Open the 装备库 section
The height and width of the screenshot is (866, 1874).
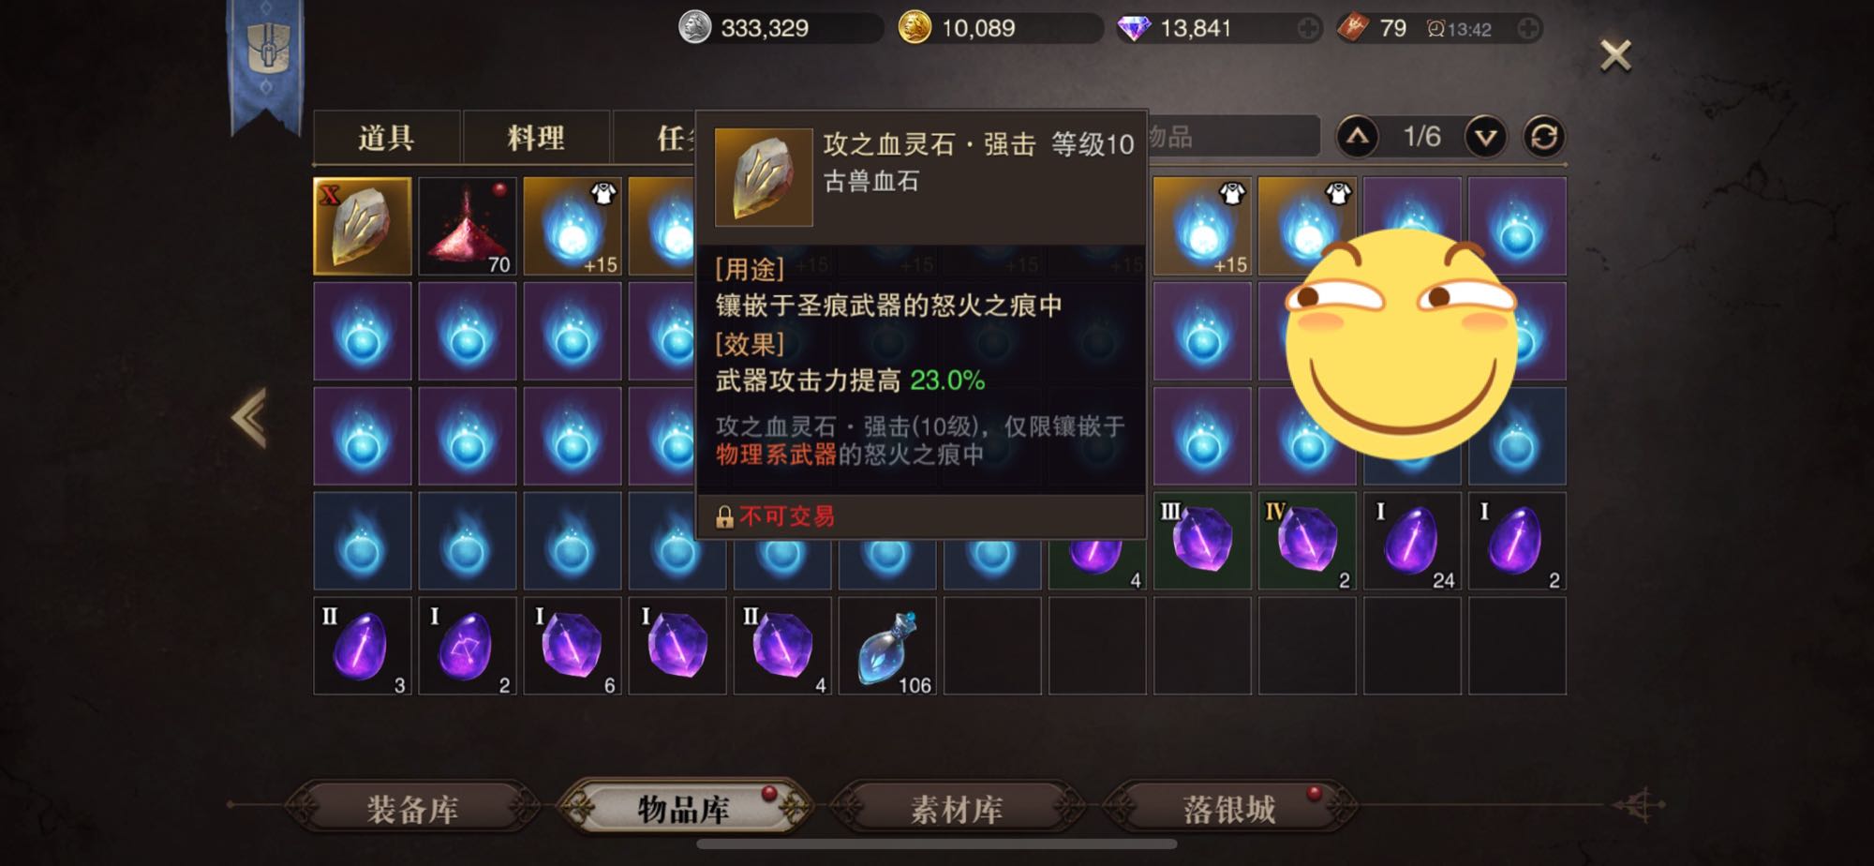(412, 807)
